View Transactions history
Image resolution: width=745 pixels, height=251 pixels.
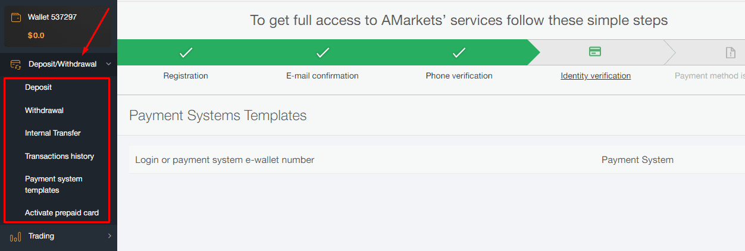tap(60, 156)
